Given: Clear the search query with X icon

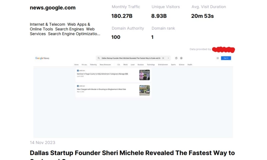Looking at the screenshot, I should 163,58.
